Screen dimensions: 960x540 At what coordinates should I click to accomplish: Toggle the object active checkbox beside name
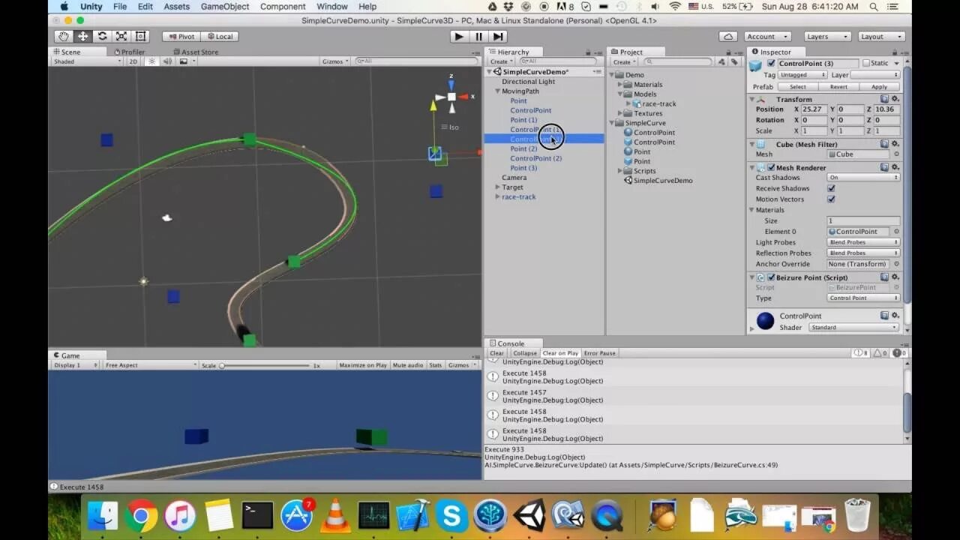(x=771, y=63)
